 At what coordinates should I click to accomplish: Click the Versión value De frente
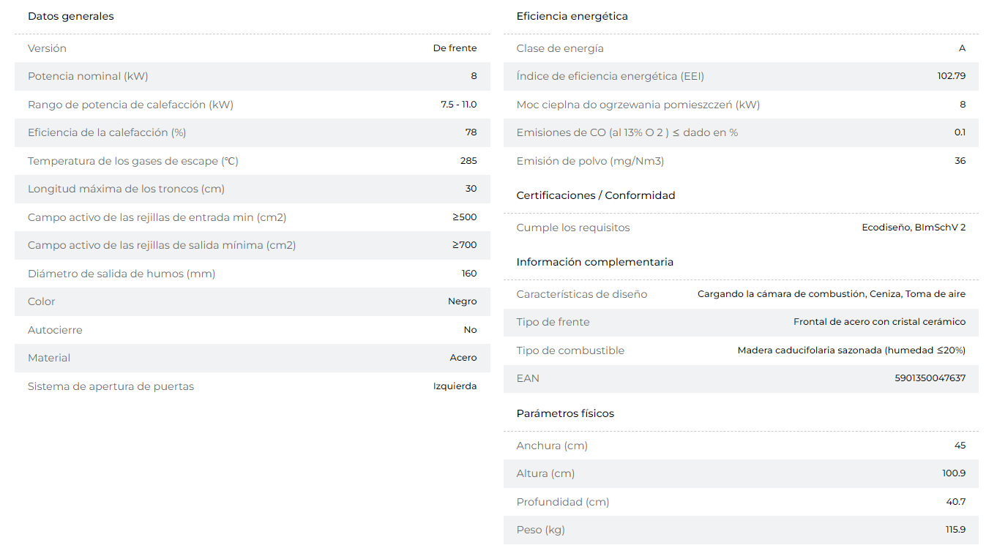[455, 48]
